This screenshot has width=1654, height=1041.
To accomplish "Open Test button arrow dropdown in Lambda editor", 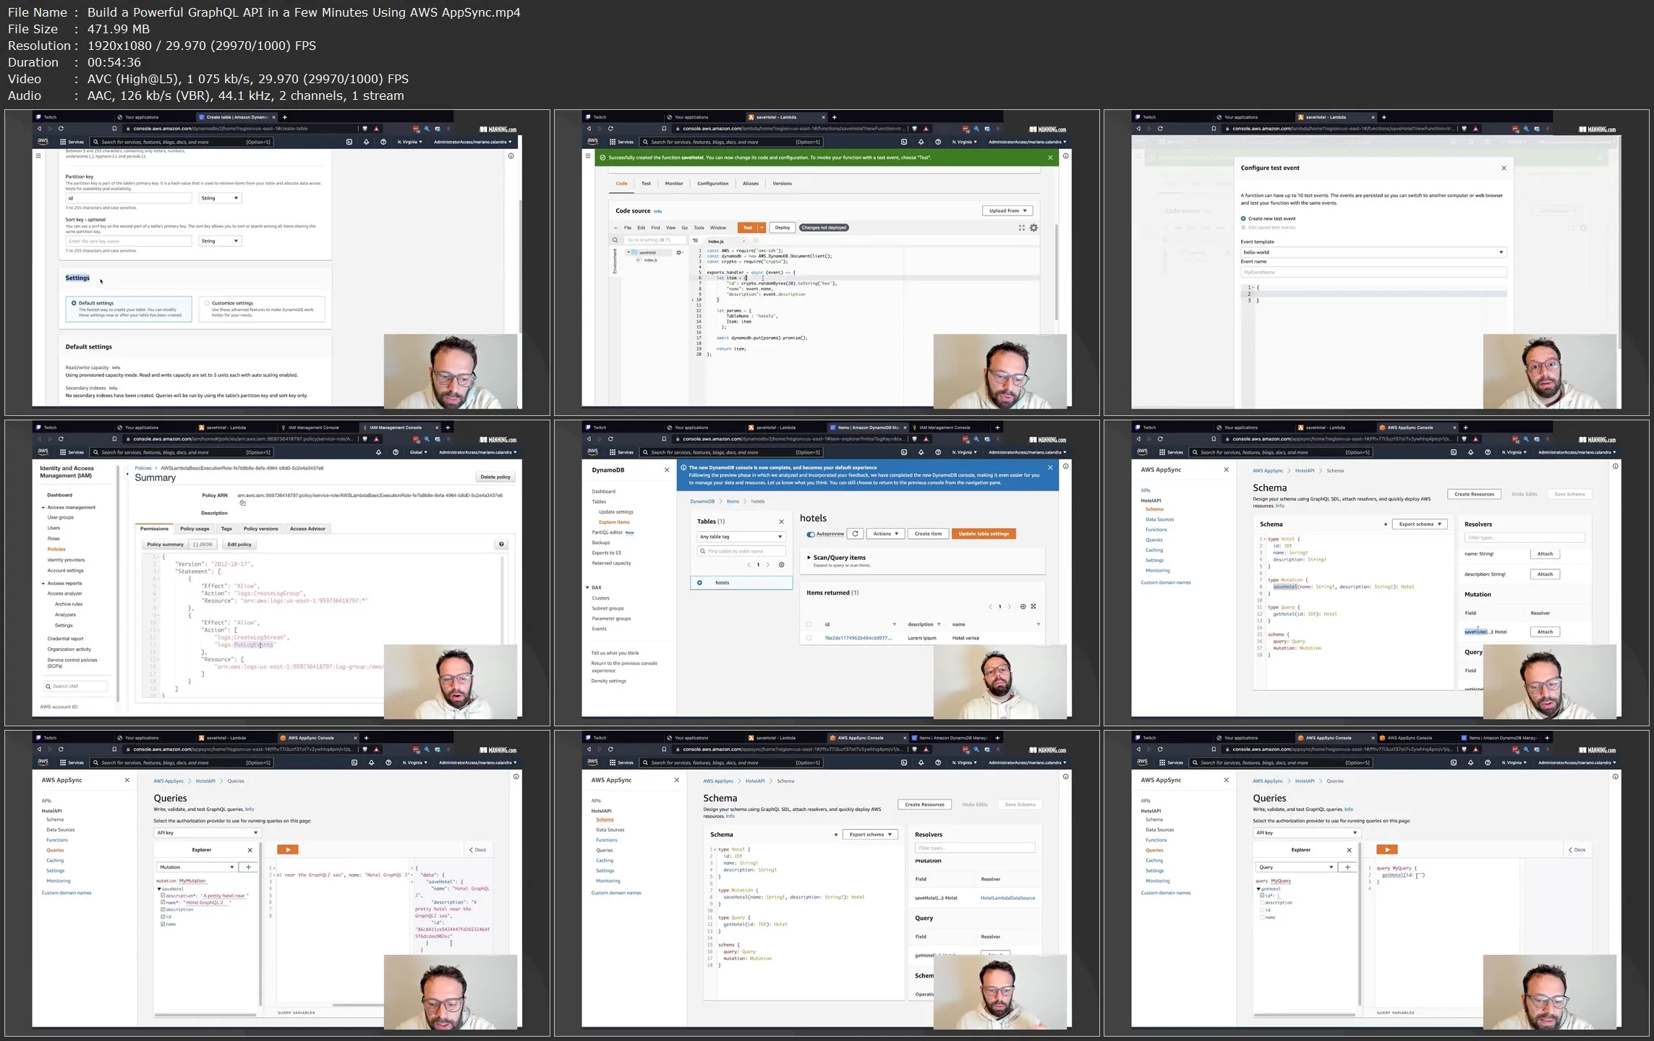I will [x=762, y=227].
